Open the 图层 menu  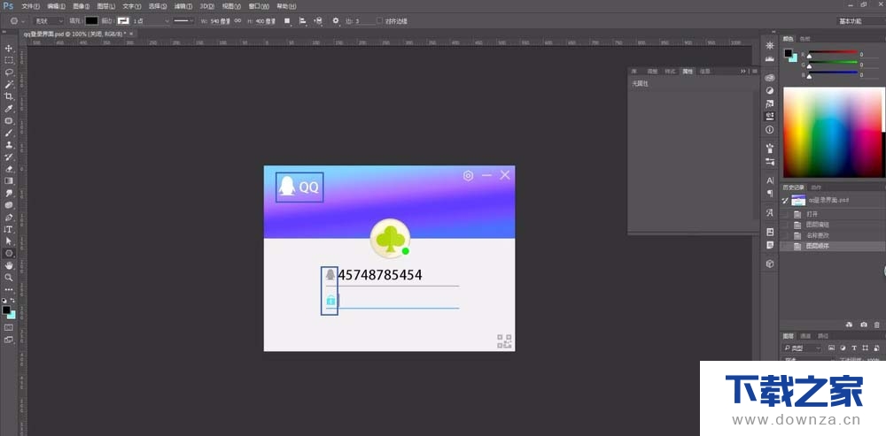click(105, 6)
